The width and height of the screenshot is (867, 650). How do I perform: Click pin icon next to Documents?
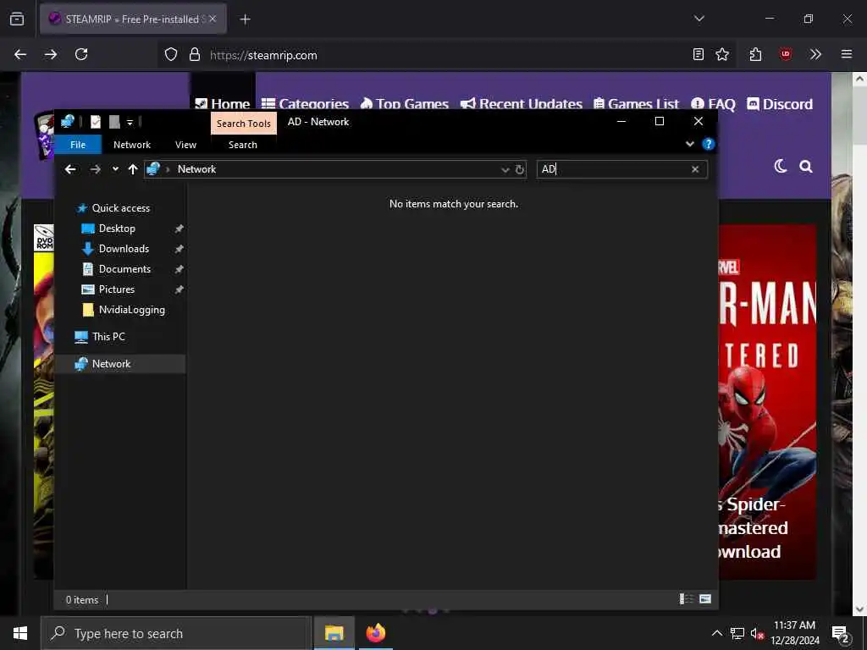pyautogui.click(x=179, y=269)
